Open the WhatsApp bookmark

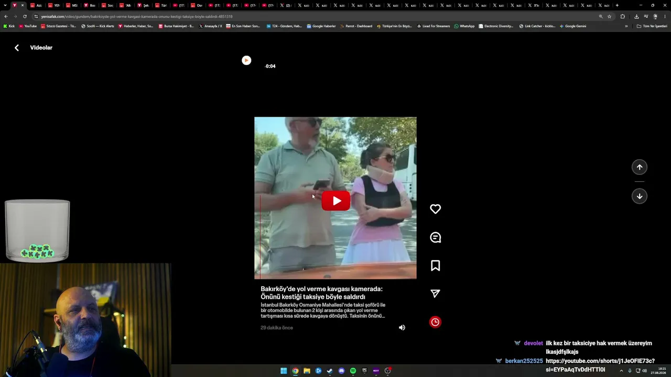464,26
